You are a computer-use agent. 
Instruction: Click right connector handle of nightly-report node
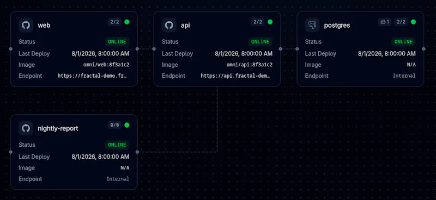coord(137,152)
